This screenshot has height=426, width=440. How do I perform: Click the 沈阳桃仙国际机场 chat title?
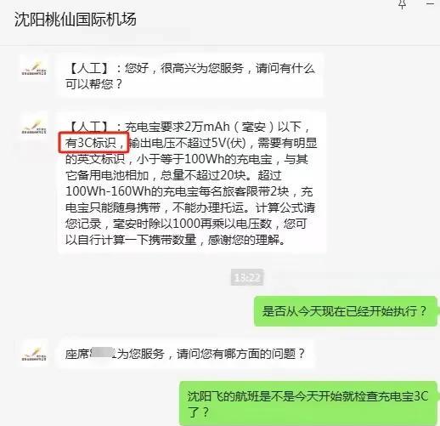pyautogui.click(x=76, y=20)
